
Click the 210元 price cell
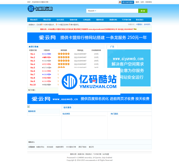(x=96, y=57)
